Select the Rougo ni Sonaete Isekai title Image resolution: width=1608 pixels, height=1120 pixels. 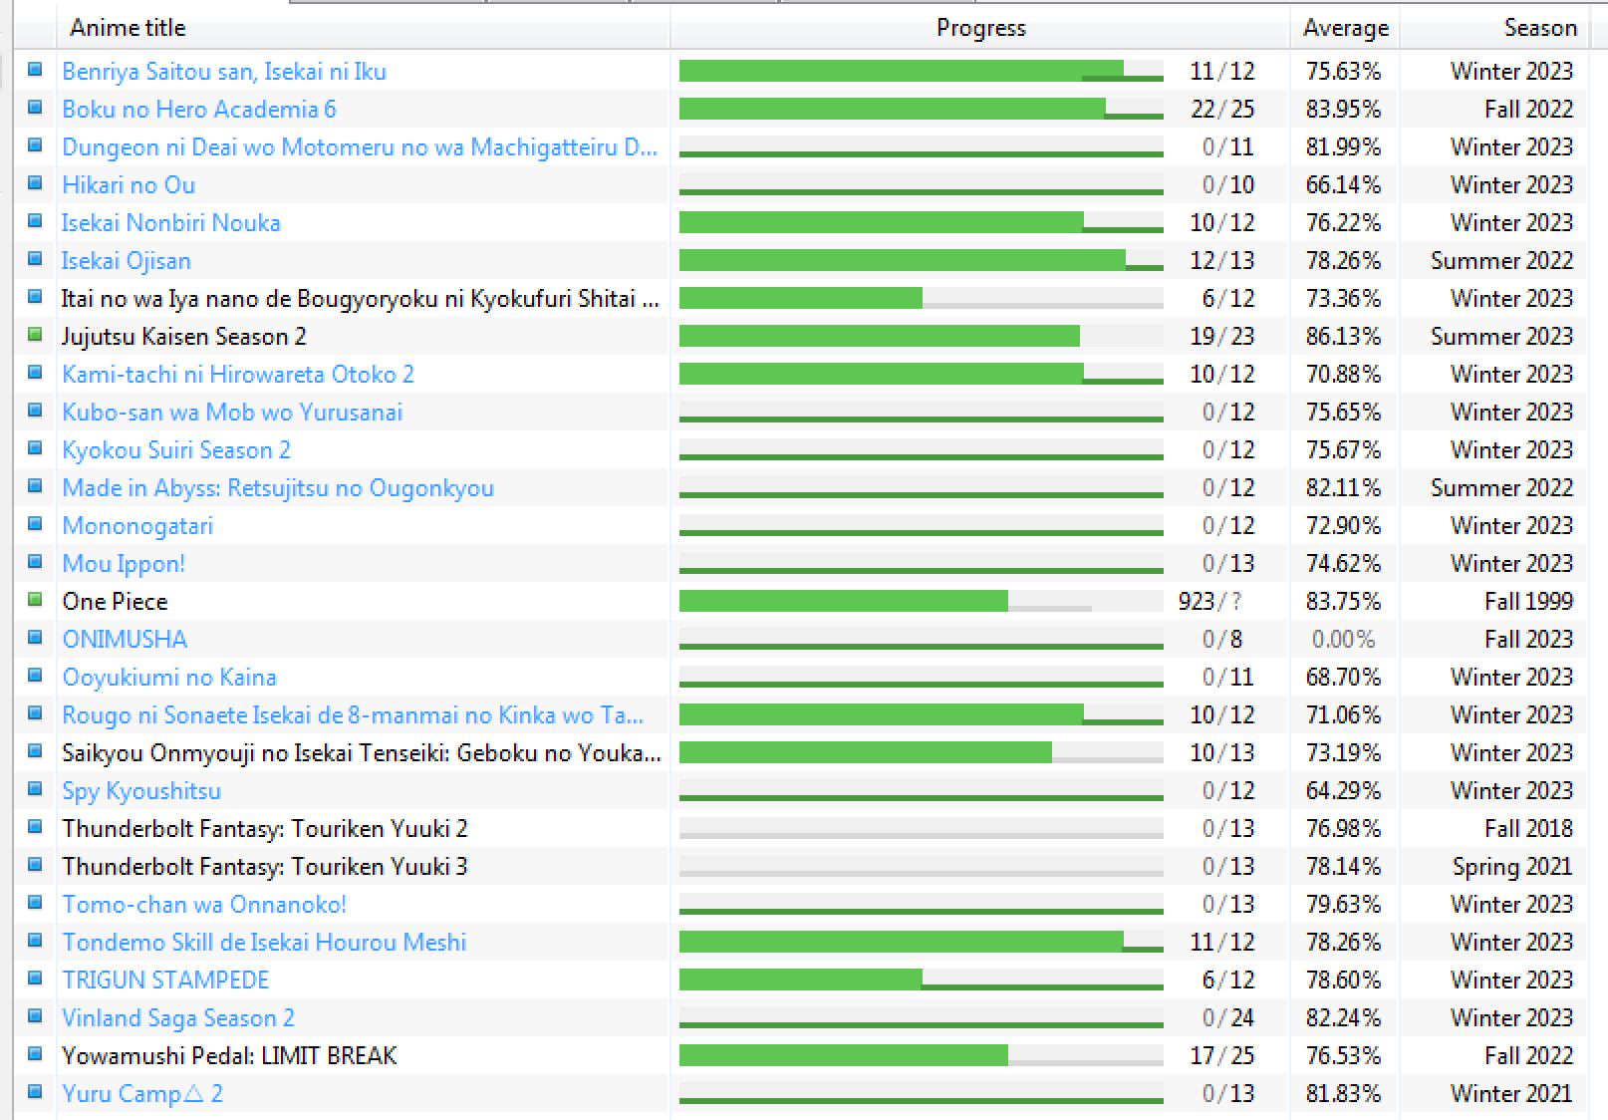click(353, 715)
